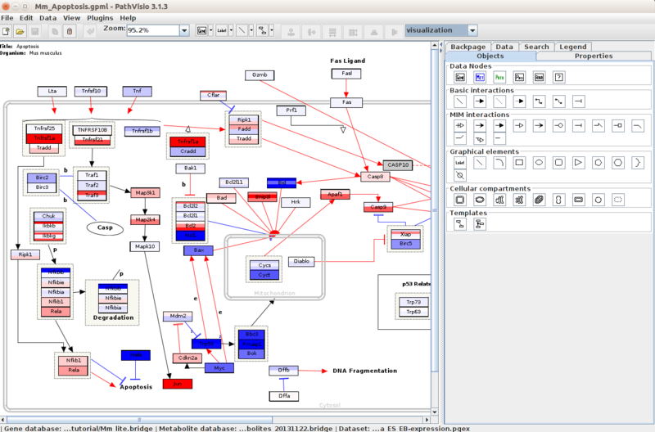This screenshot has width=655, height=432.
Task: Select the Label graphical element
Action: 460,163
